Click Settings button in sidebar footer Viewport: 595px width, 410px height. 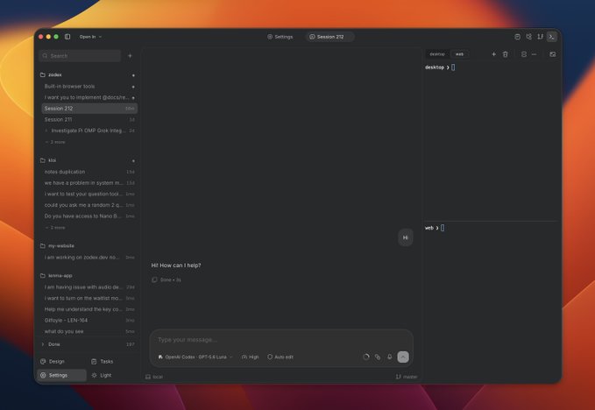61,375
